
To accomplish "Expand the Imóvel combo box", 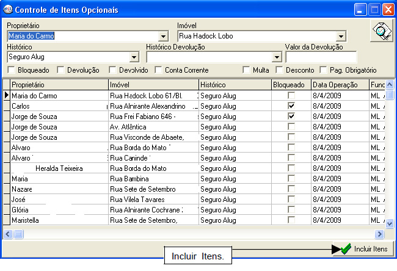I will pyautogui.click(x=341, y=37).
